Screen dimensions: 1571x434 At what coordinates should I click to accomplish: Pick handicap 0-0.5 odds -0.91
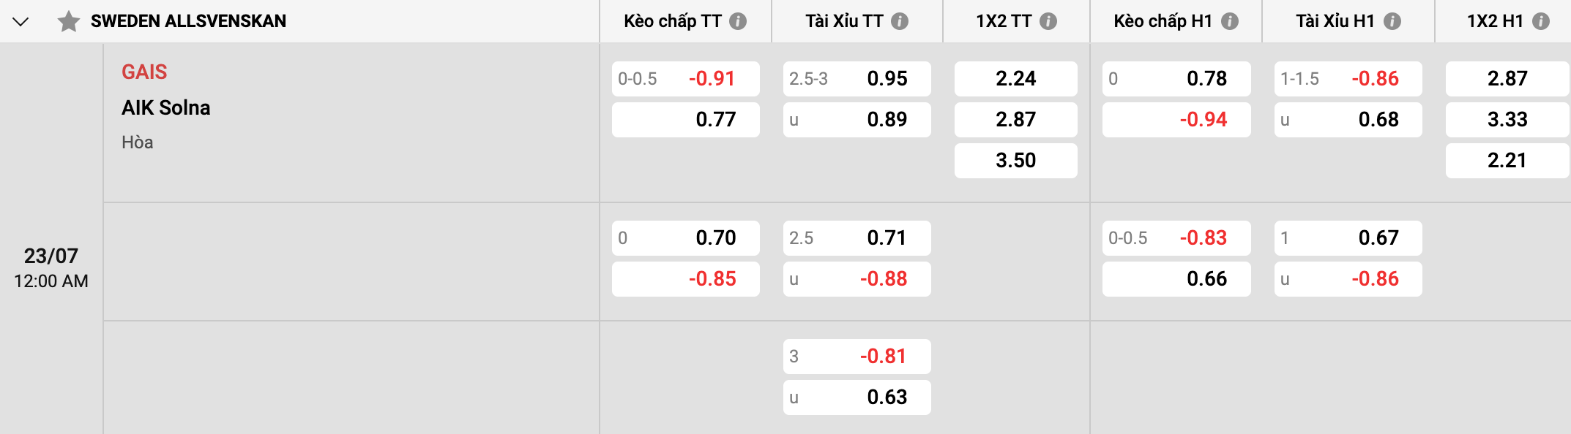pos(685,79)
